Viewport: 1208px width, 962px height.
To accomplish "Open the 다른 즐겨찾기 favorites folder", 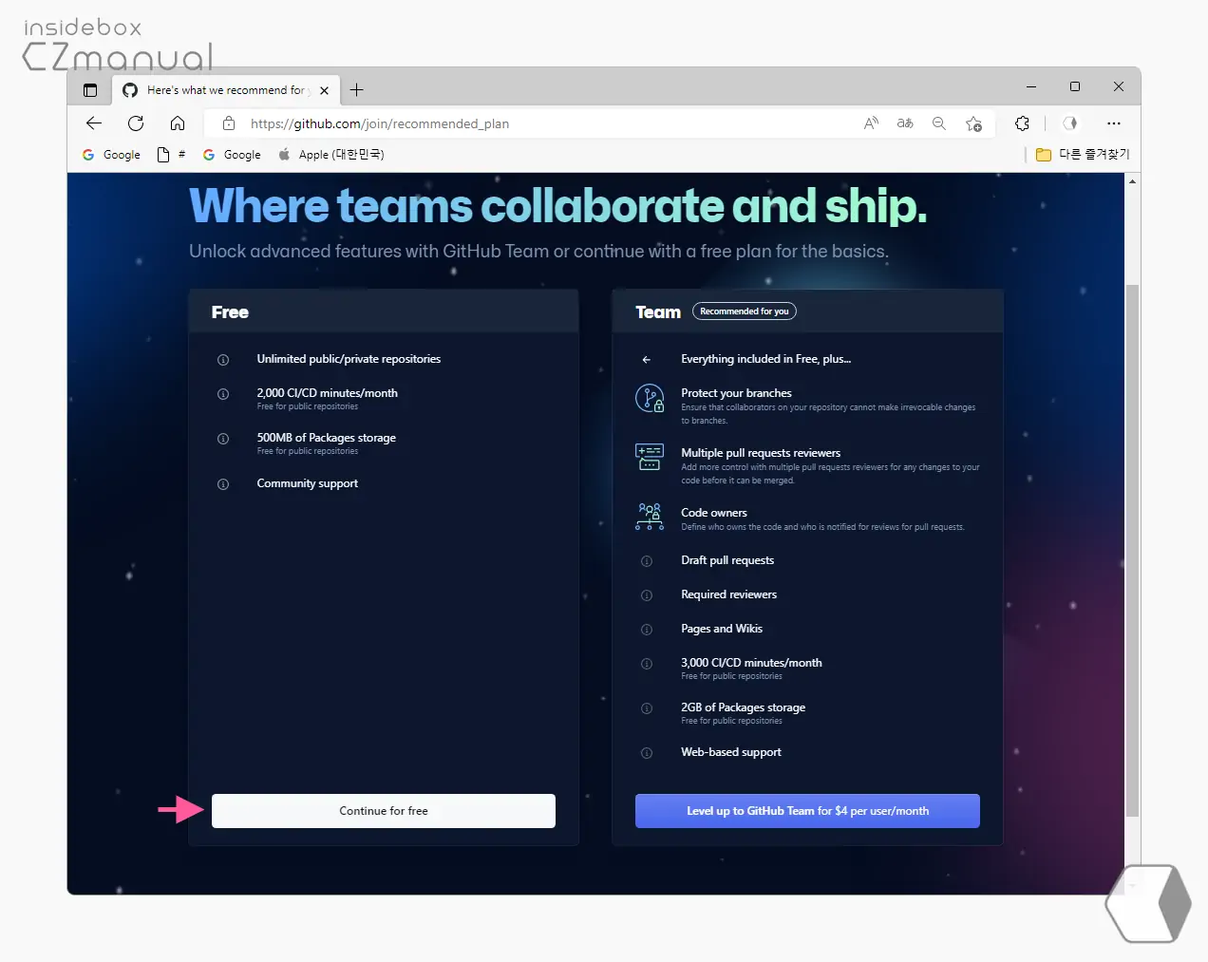I will point(1083,154).
